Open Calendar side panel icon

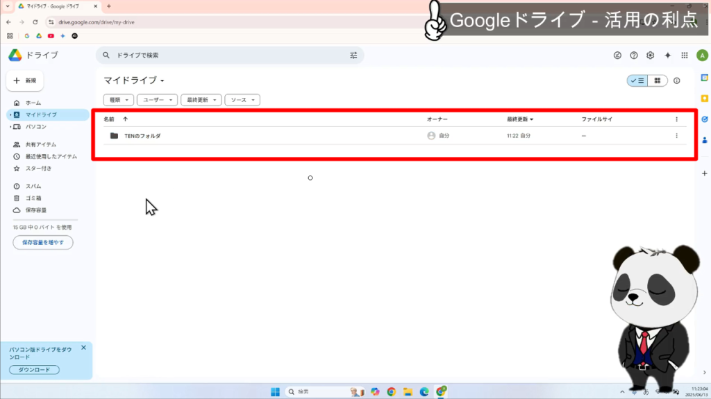(705, 78)
